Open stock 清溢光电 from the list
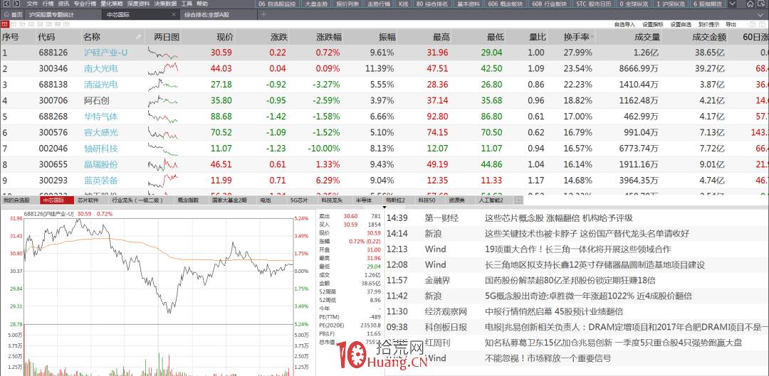769x376 pixels. (100, 84)
